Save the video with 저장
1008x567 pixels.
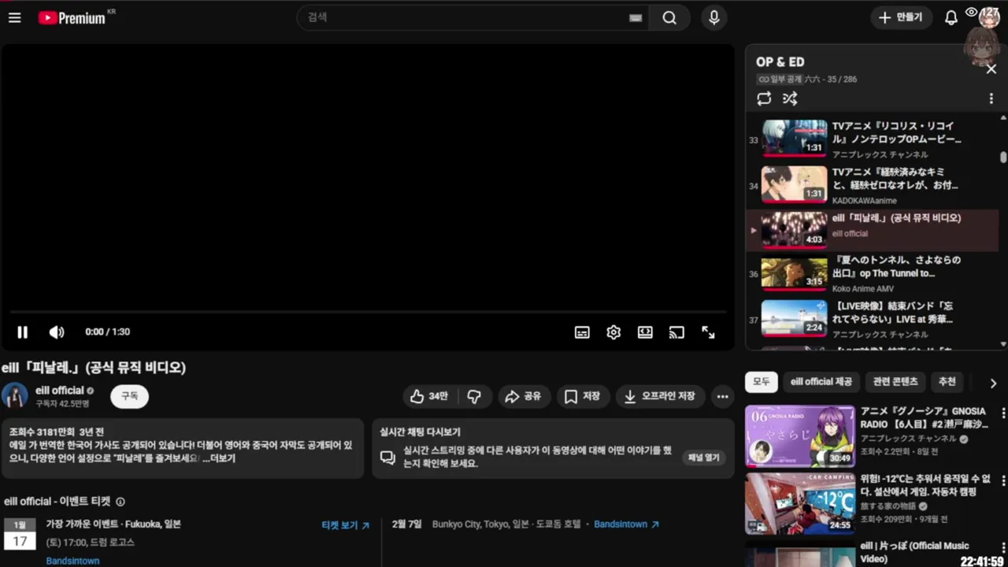pos(583,397)
